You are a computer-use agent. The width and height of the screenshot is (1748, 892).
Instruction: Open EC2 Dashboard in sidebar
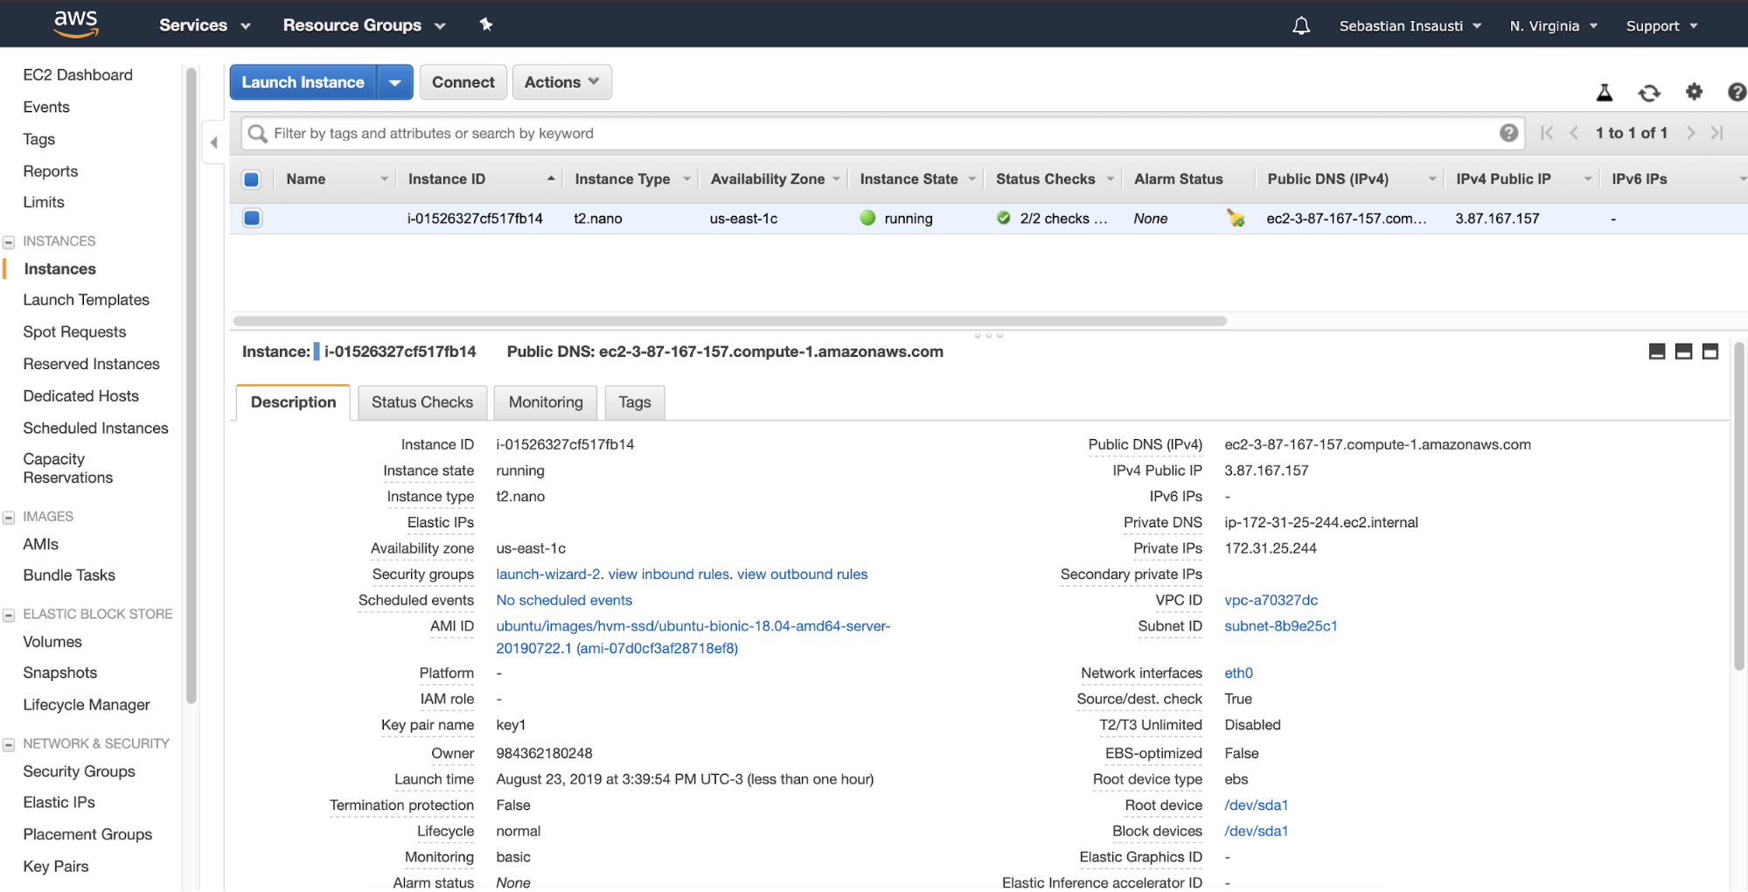tap(78, 75)
